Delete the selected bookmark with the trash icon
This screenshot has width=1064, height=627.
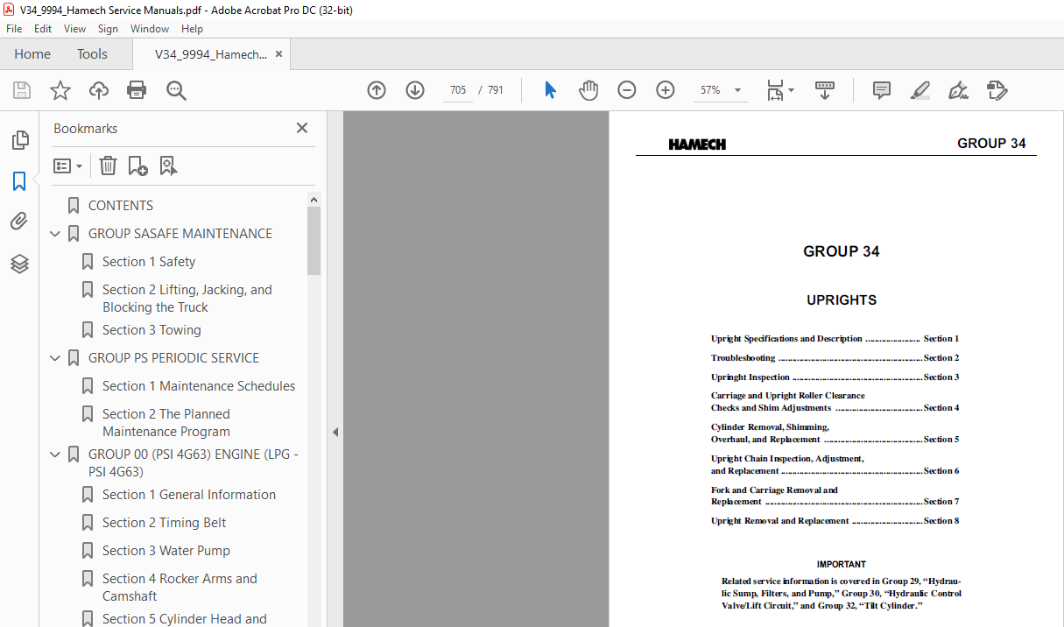(x=108, y=166)
